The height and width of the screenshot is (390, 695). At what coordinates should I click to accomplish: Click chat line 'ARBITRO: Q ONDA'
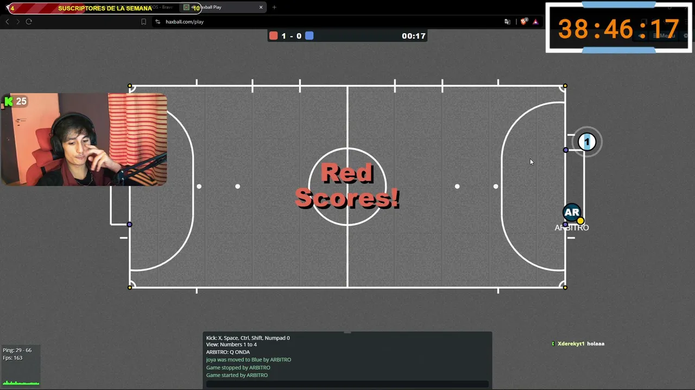[228, 352]
